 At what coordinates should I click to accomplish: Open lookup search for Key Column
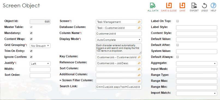coord(139,57)
